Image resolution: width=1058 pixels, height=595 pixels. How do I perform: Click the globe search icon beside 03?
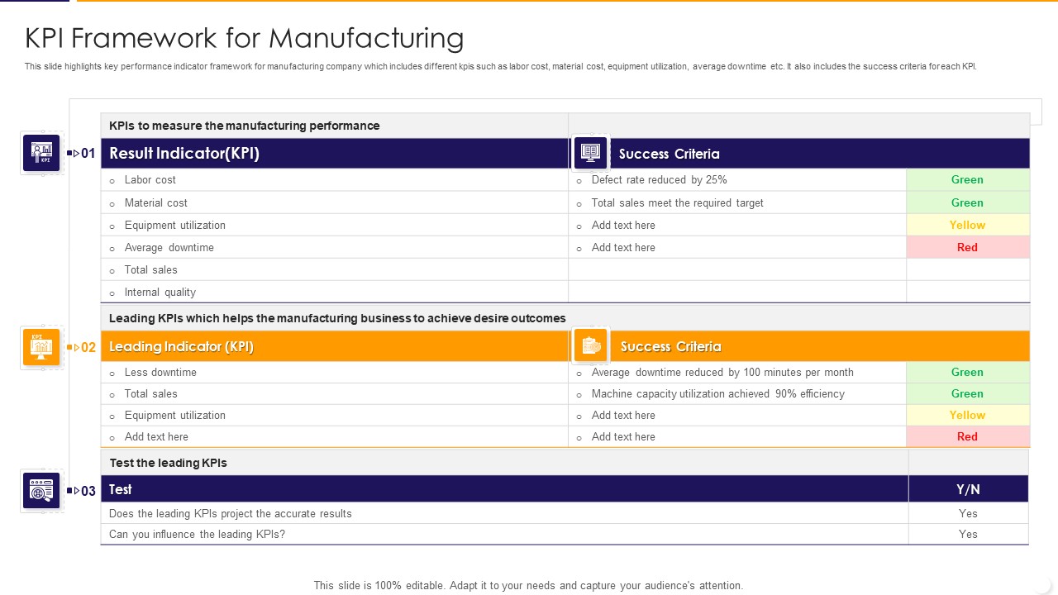coord(41,491)
